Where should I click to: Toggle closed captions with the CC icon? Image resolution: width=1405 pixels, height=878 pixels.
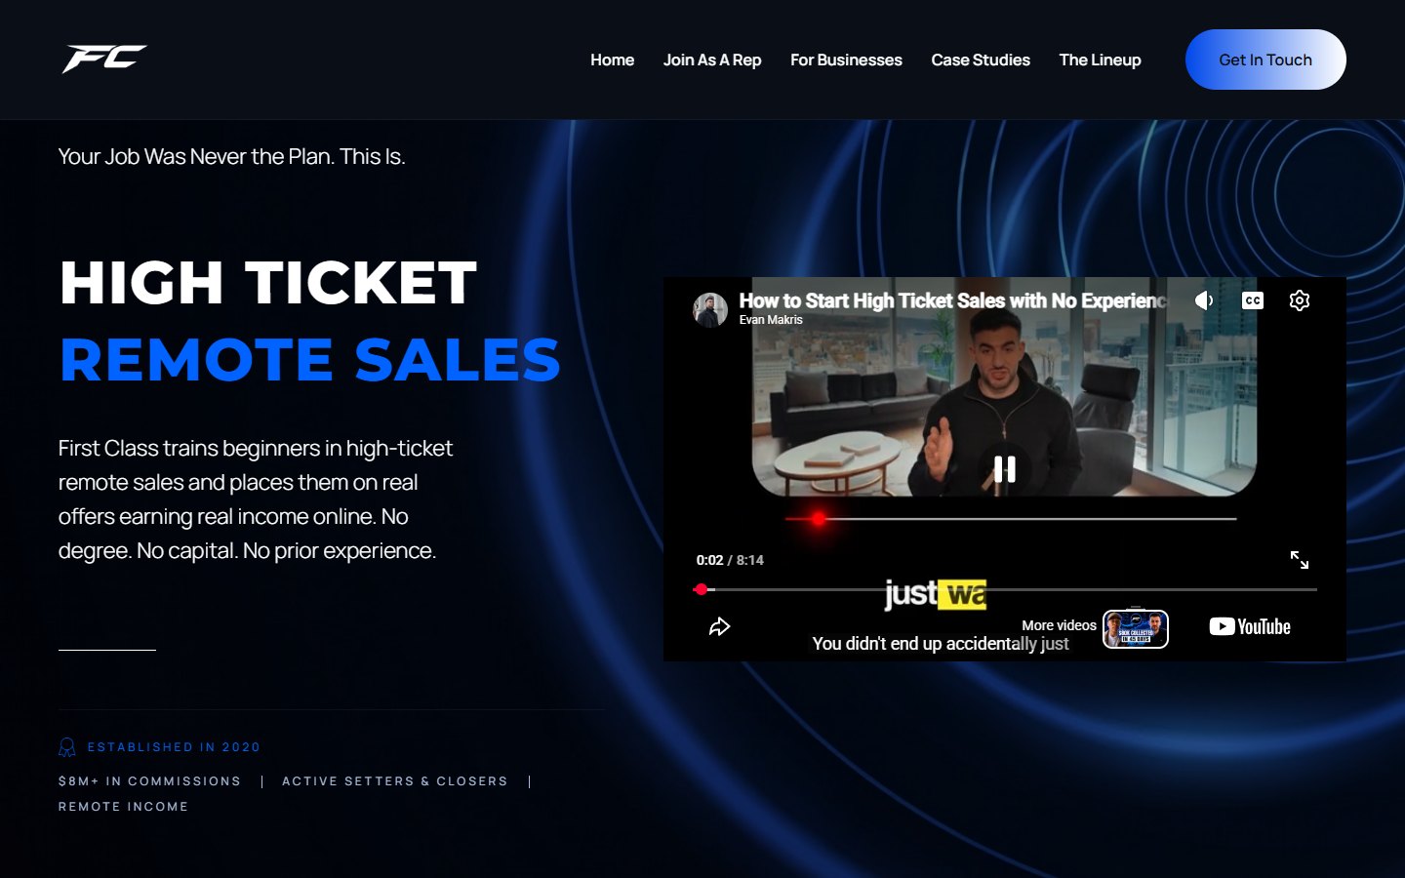click(x=1253, y=300)
